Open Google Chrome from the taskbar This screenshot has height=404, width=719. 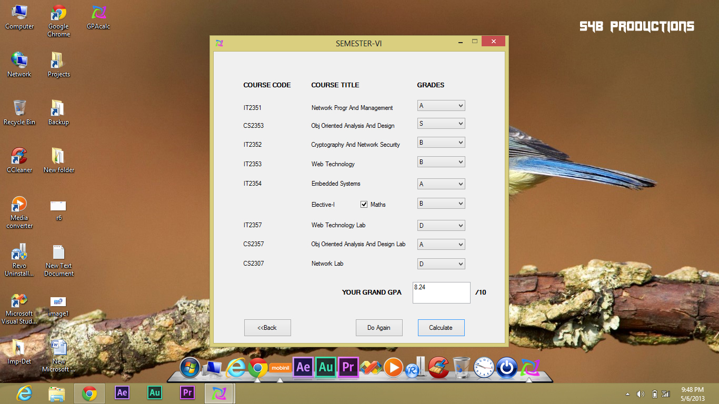point(89,393)
